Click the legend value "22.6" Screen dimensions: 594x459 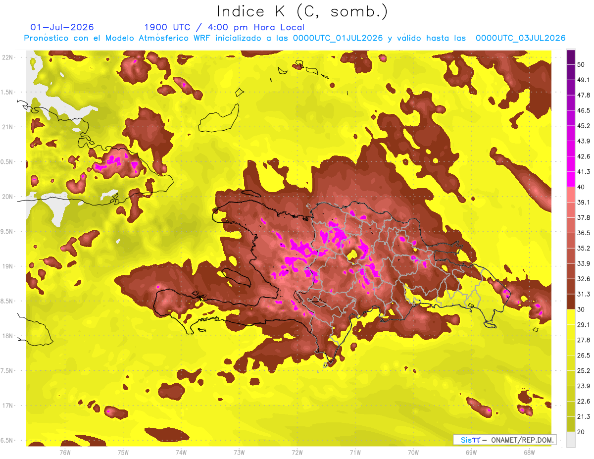(584, 402)
